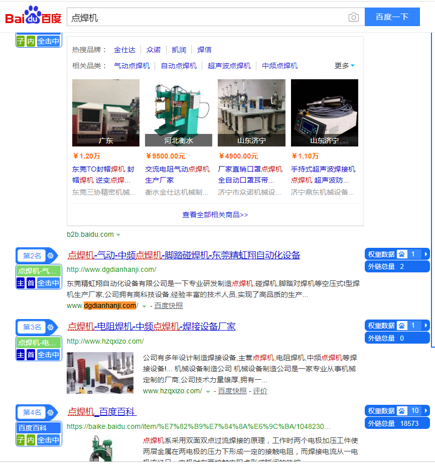435x464 pixels.
Task: Click the 内 tag under 百度百科 badge
Action: click(31, 440)
